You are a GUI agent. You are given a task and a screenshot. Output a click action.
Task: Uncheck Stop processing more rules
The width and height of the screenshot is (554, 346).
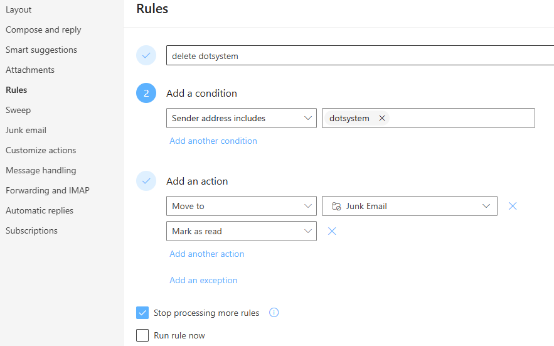142,313
